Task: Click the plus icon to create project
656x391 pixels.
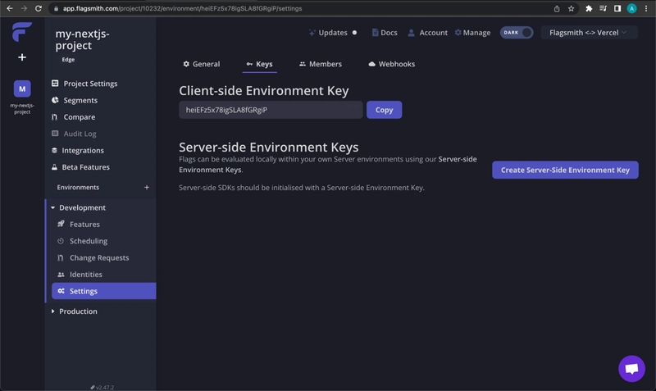Action: (x=22, y=57)
